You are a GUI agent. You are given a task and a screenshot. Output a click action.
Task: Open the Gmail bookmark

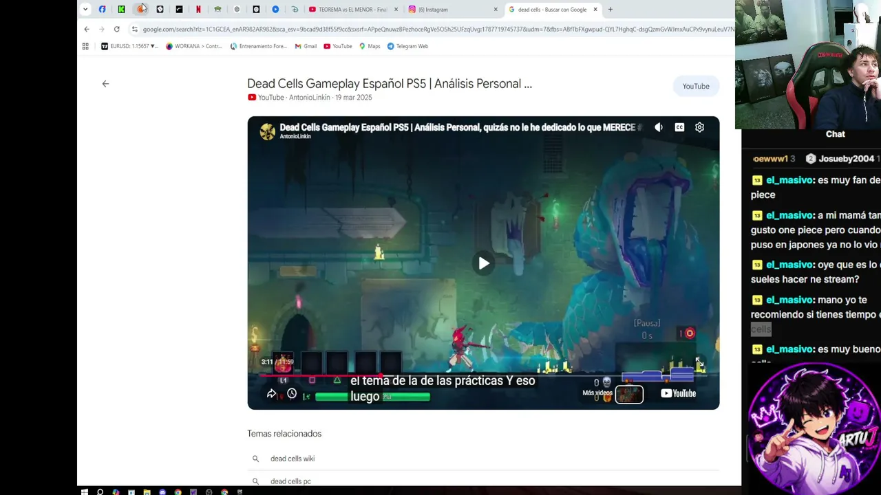(306, 46)
